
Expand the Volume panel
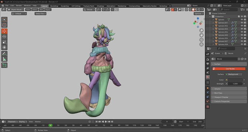pyautogui.click(x=229, y=89)
